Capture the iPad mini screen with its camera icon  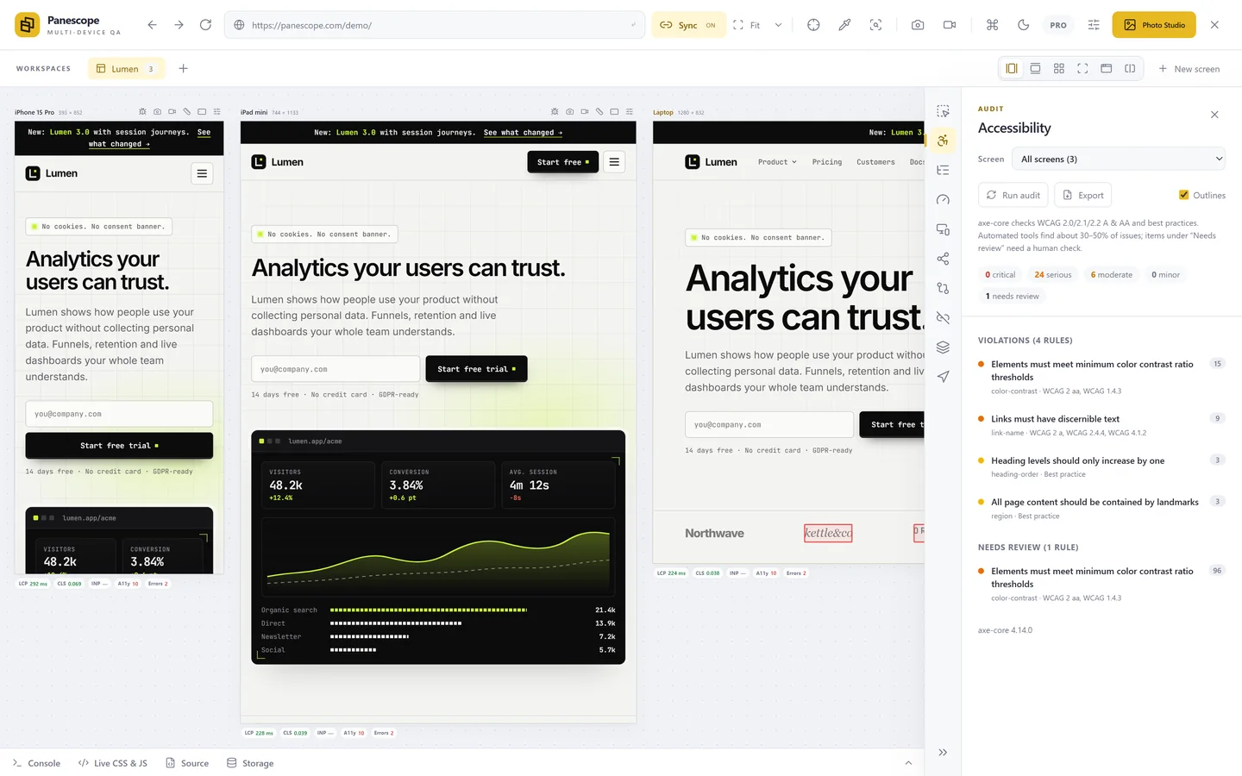pos(569,112)
